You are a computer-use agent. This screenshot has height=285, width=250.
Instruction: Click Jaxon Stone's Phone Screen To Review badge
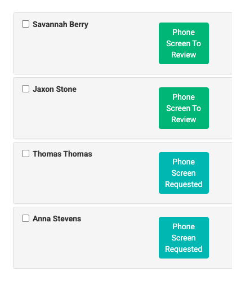point(184,108)
